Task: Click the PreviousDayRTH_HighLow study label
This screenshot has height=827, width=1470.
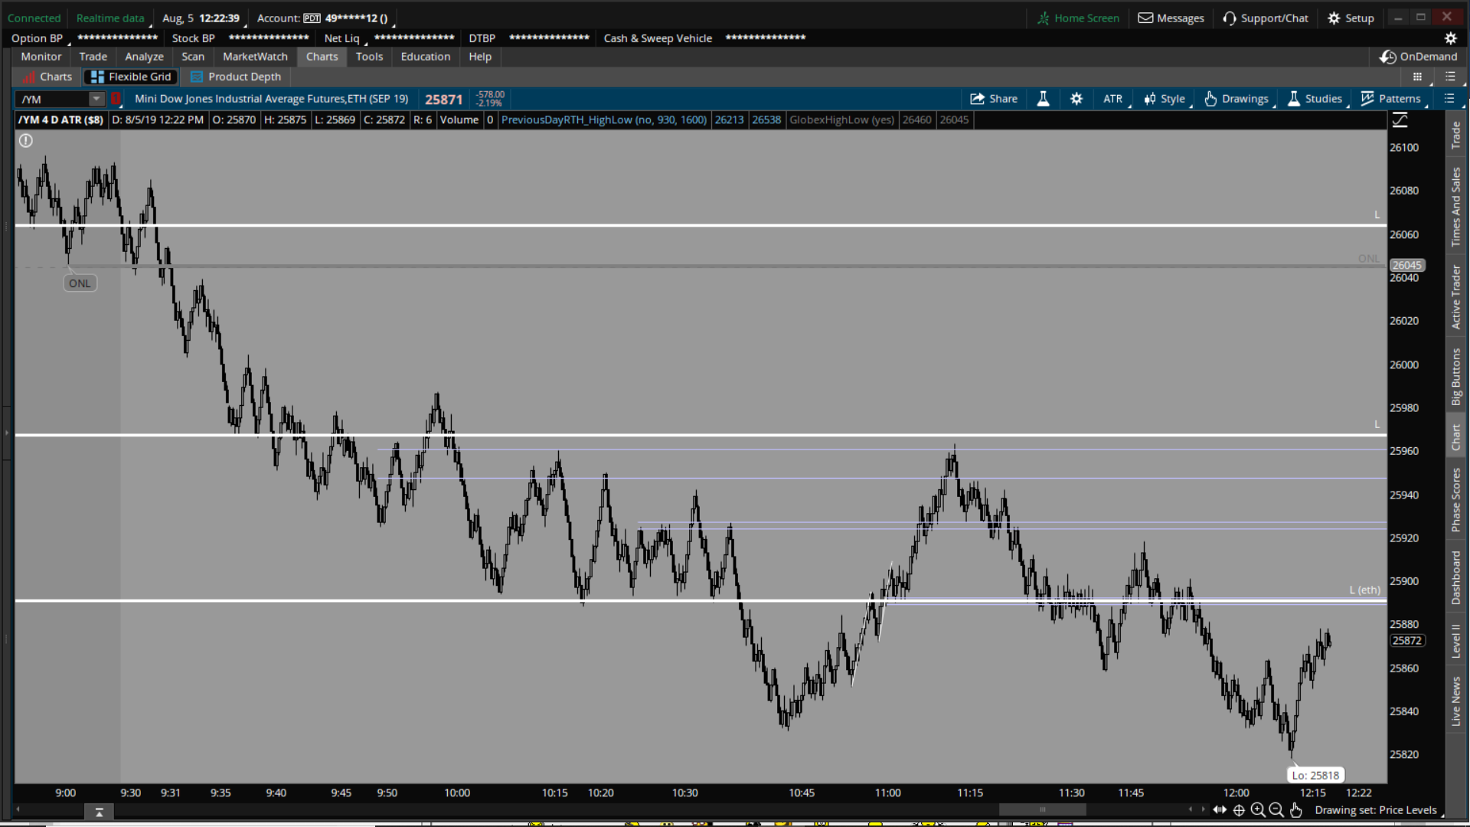Action: [603, 119]
